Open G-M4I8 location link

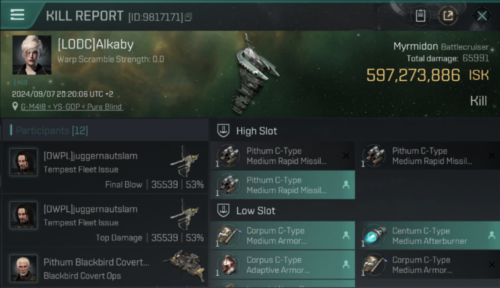click(72, 107)
